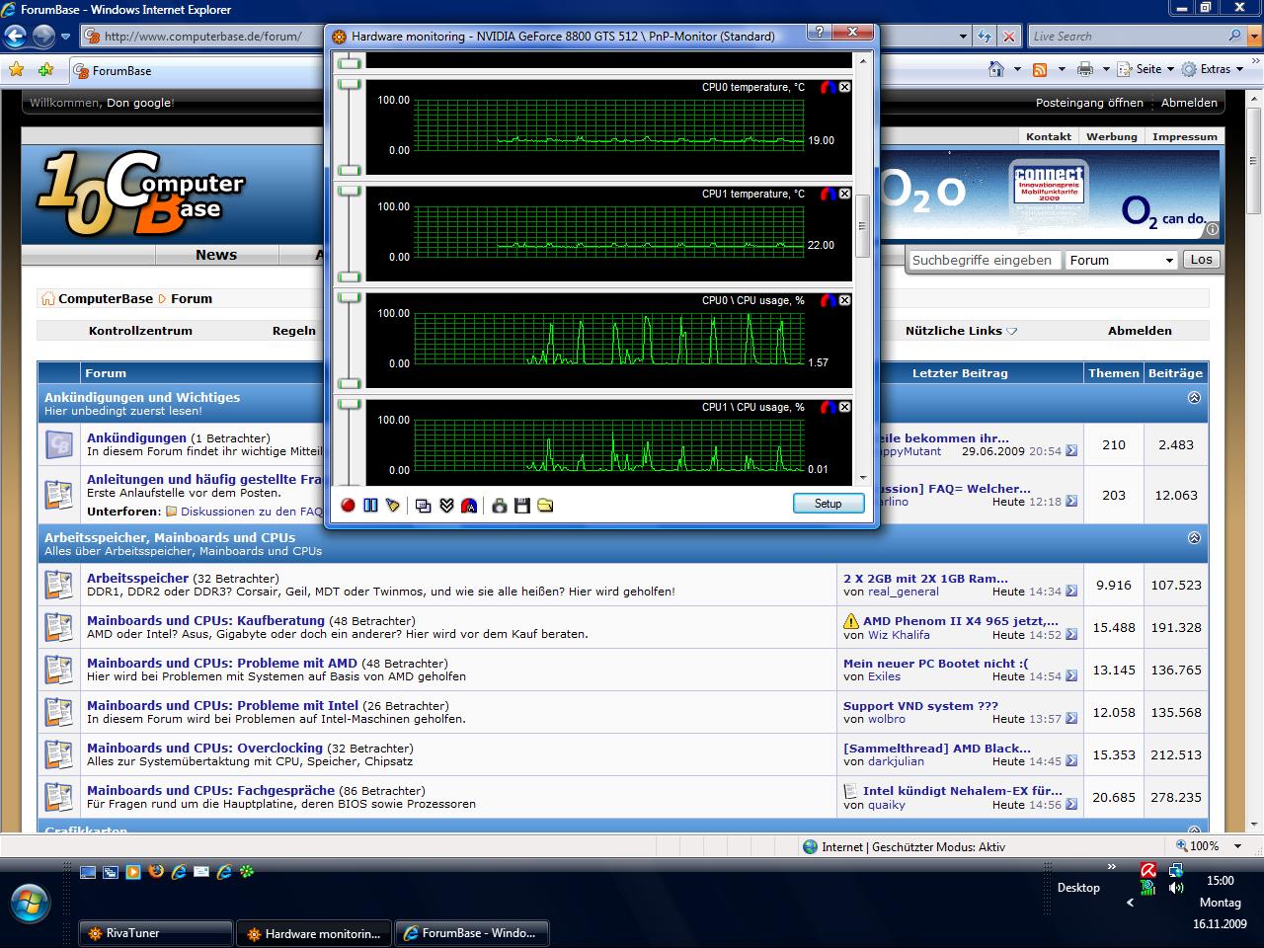
Task: Toggle the always-on-top windows icon
Action: click(x=424, y=506)
